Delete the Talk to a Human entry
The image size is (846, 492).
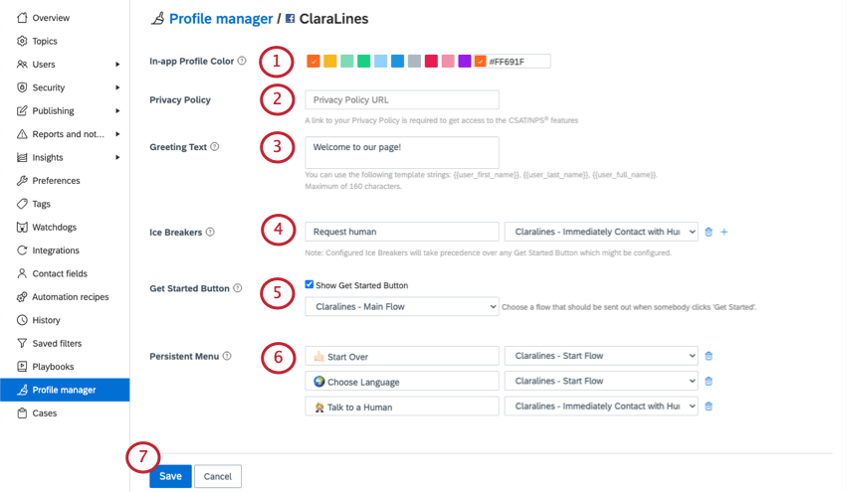pyautogui.click(x=709, y=407)
